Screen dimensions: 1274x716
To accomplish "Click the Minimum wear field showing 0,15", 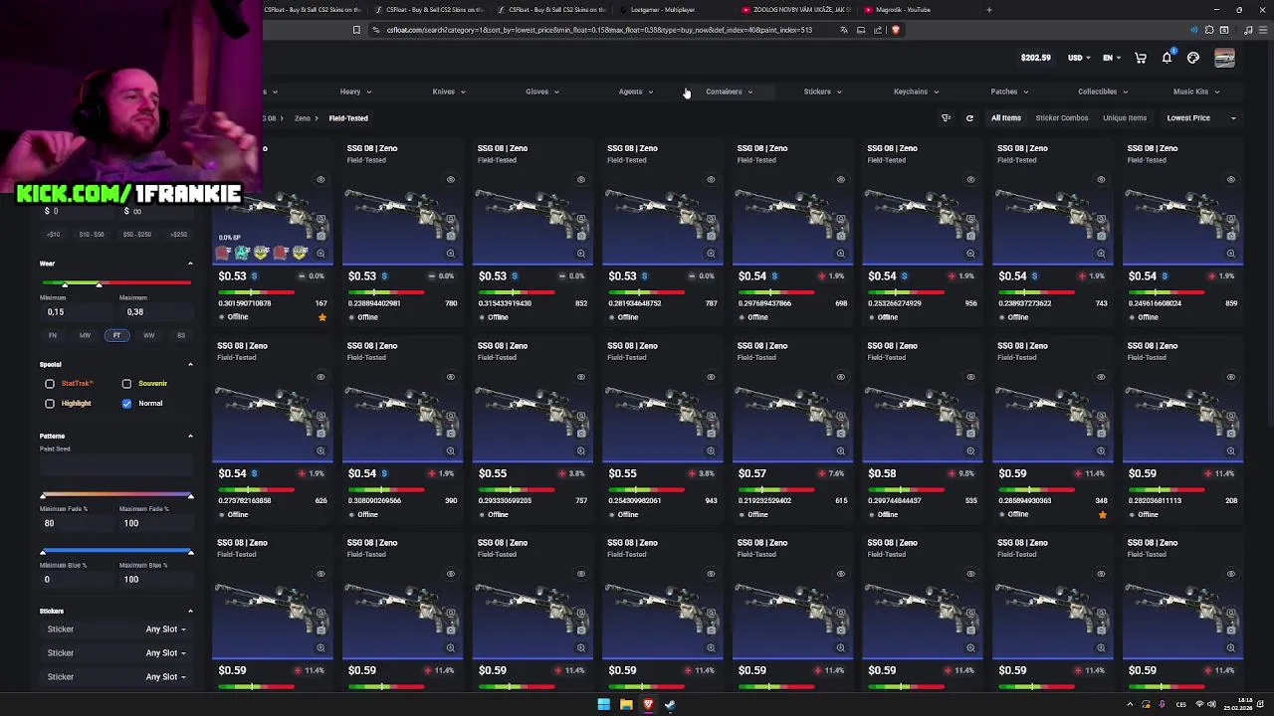I will (x=75, y=312).
